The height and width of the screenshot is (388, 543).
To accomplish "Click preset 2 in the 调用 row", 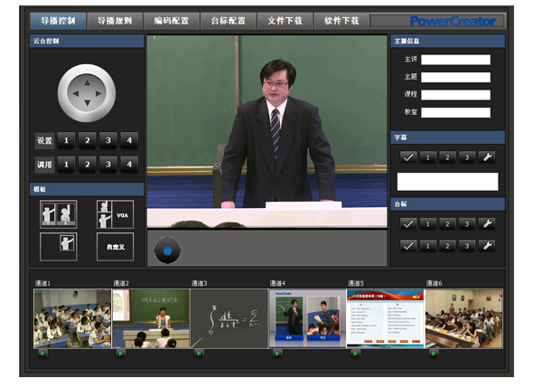I will 87,165.
